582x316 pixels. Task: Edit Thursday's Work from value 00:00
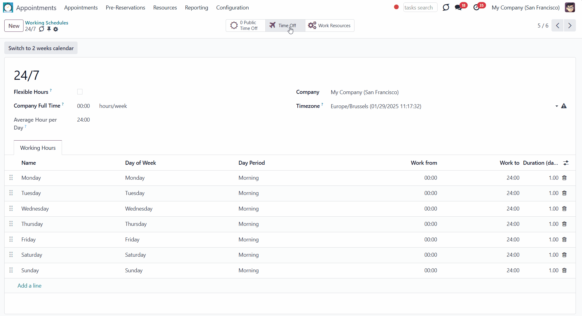click(x=431, y=224)
